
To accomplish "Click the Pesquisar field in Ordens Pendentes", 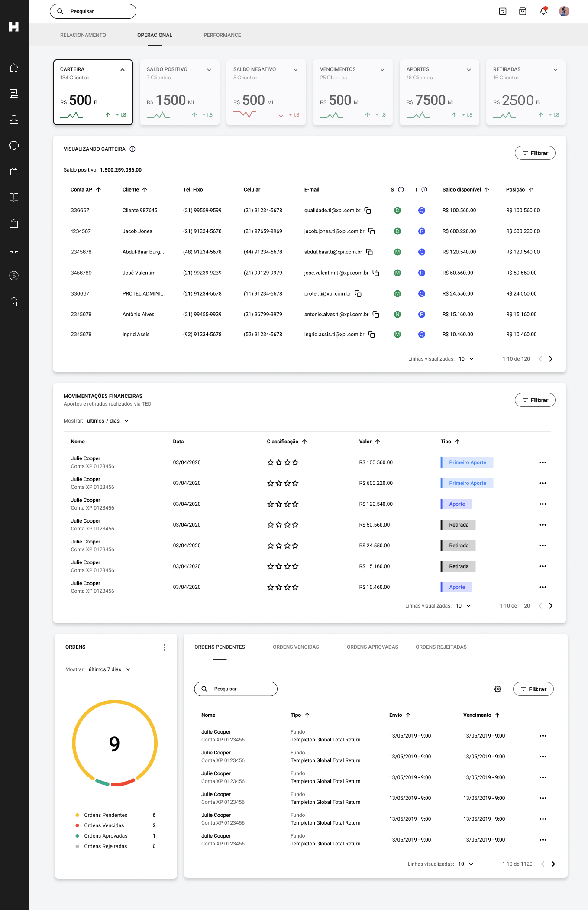I will [236, 689].
